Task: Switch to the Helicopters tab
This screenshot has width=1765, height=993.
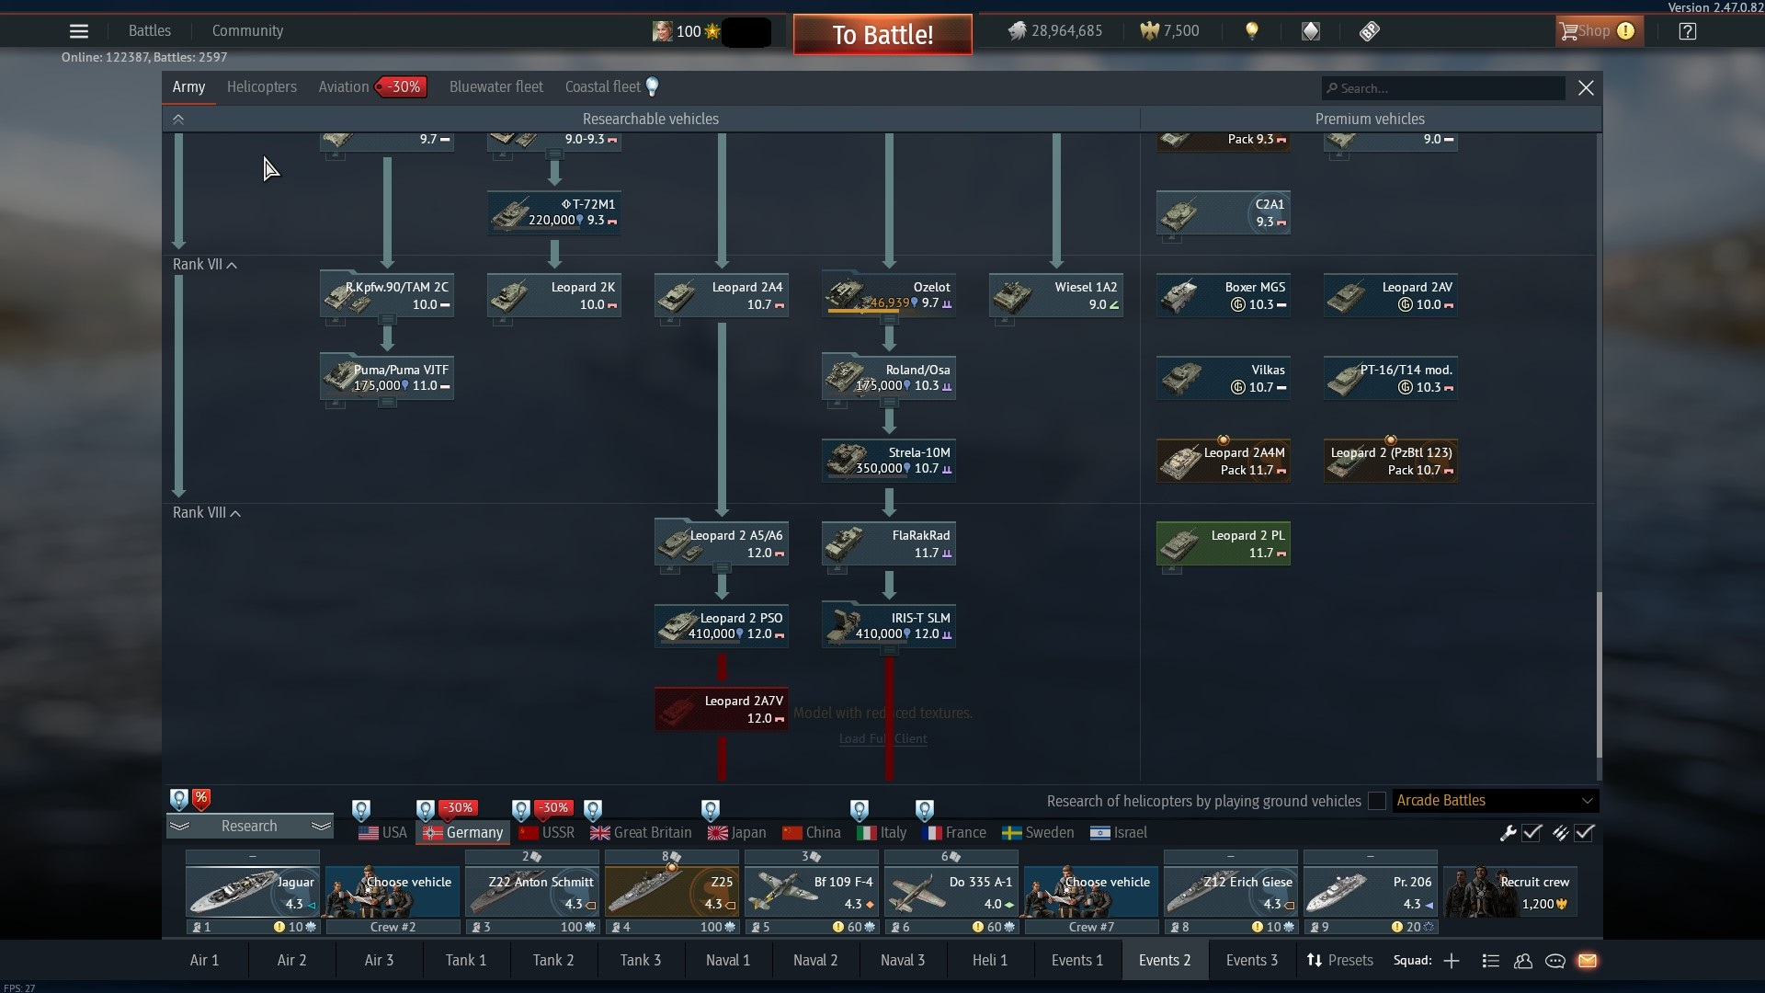Action: 261,87
